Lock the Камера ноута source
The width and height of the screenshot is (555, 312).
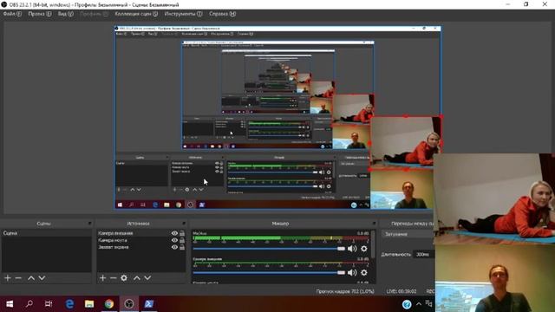pyautogui.click(x=182, y=240)
